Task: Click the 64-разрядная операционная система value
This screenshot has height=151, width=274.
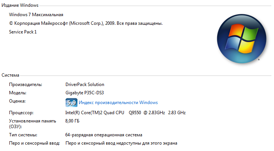Action: point(104,135)
